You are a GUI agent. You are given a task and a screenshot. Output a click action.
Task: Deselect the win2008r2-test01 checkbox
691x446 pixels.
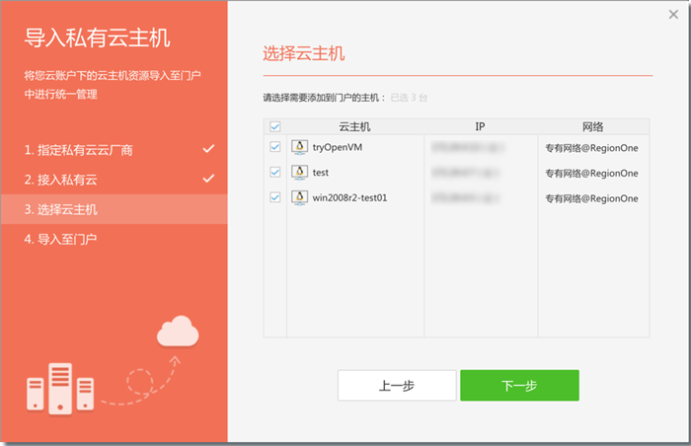[x=275, y=198]
